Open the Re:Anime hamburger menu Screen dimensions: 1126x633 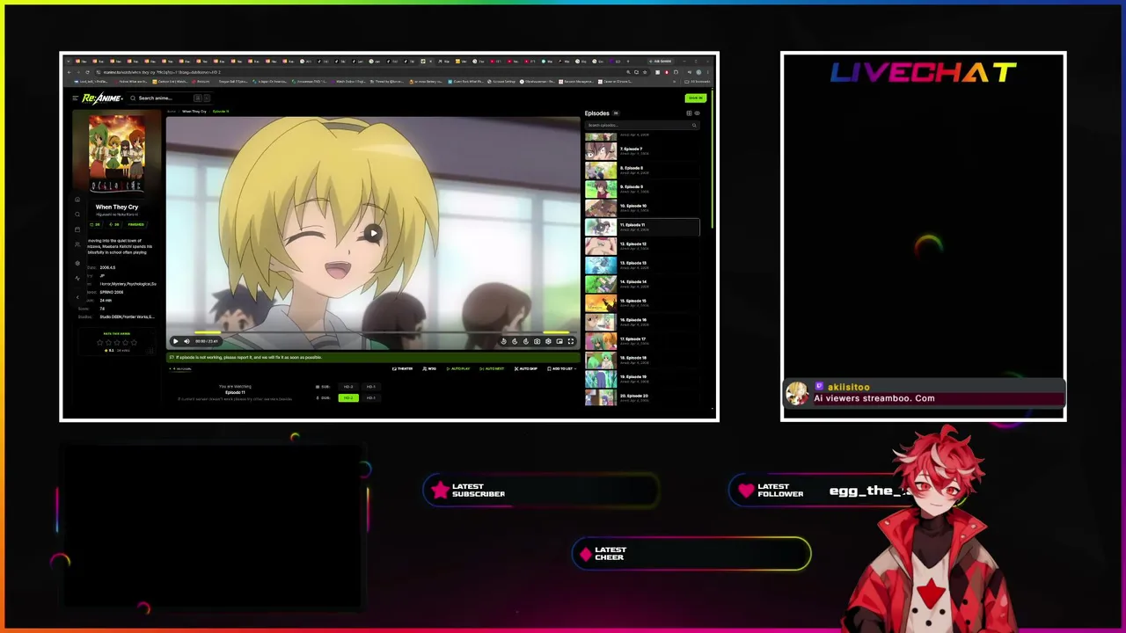(76, 98)
